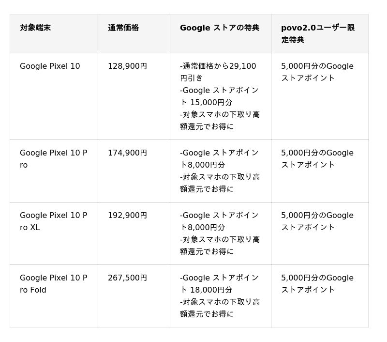387x342 pixels.
Task: Click the 128,900円 price cell
Action: pos(127,66)
